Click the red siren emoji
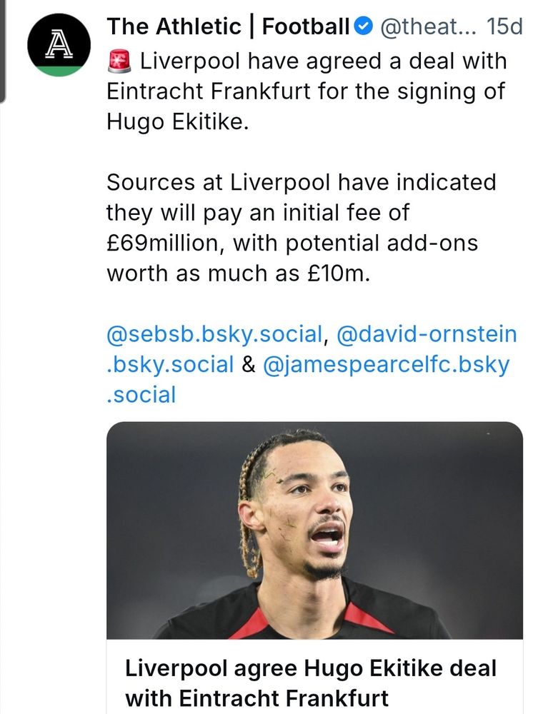 point(119,61)
